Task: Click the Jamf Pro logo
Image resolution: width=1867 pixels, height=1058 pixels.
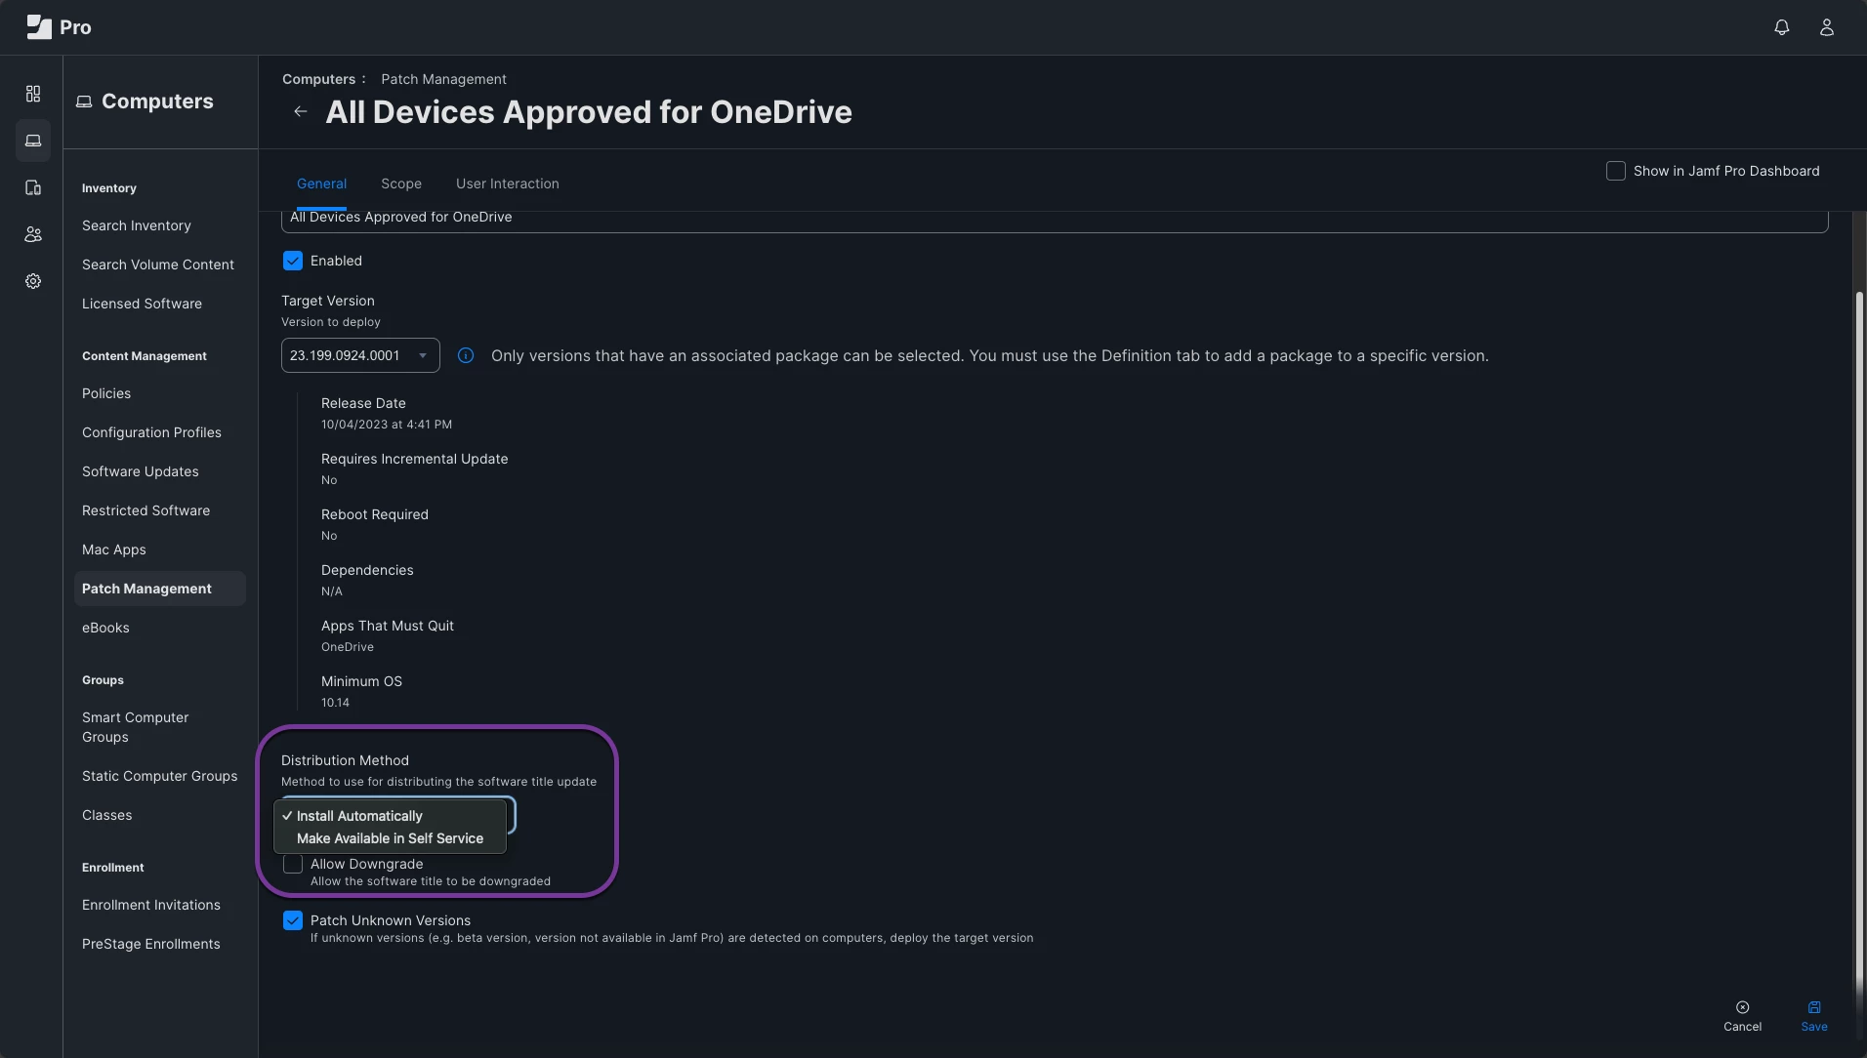Action: click(59, 27)
